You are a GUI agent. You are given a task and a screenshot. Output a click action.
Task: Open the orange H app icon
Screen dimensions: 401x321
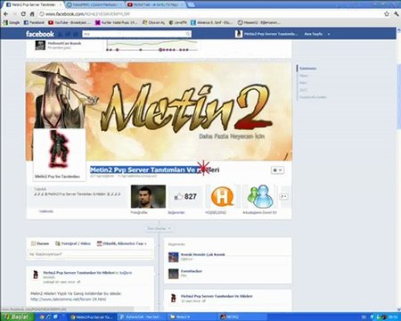pyautogui.click(x=223, y=196)
